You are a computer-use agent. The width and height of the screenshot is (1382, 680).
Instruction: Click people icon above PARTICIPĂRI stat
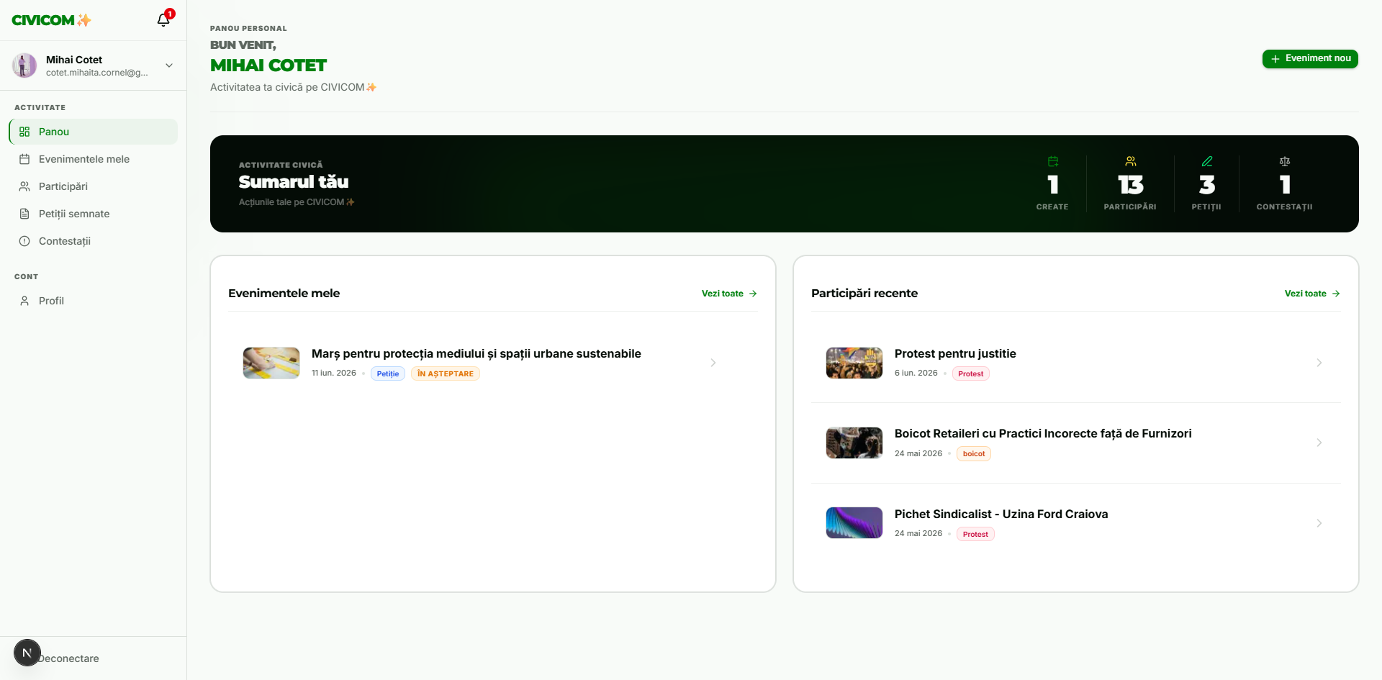click(x=1131, y=161)
